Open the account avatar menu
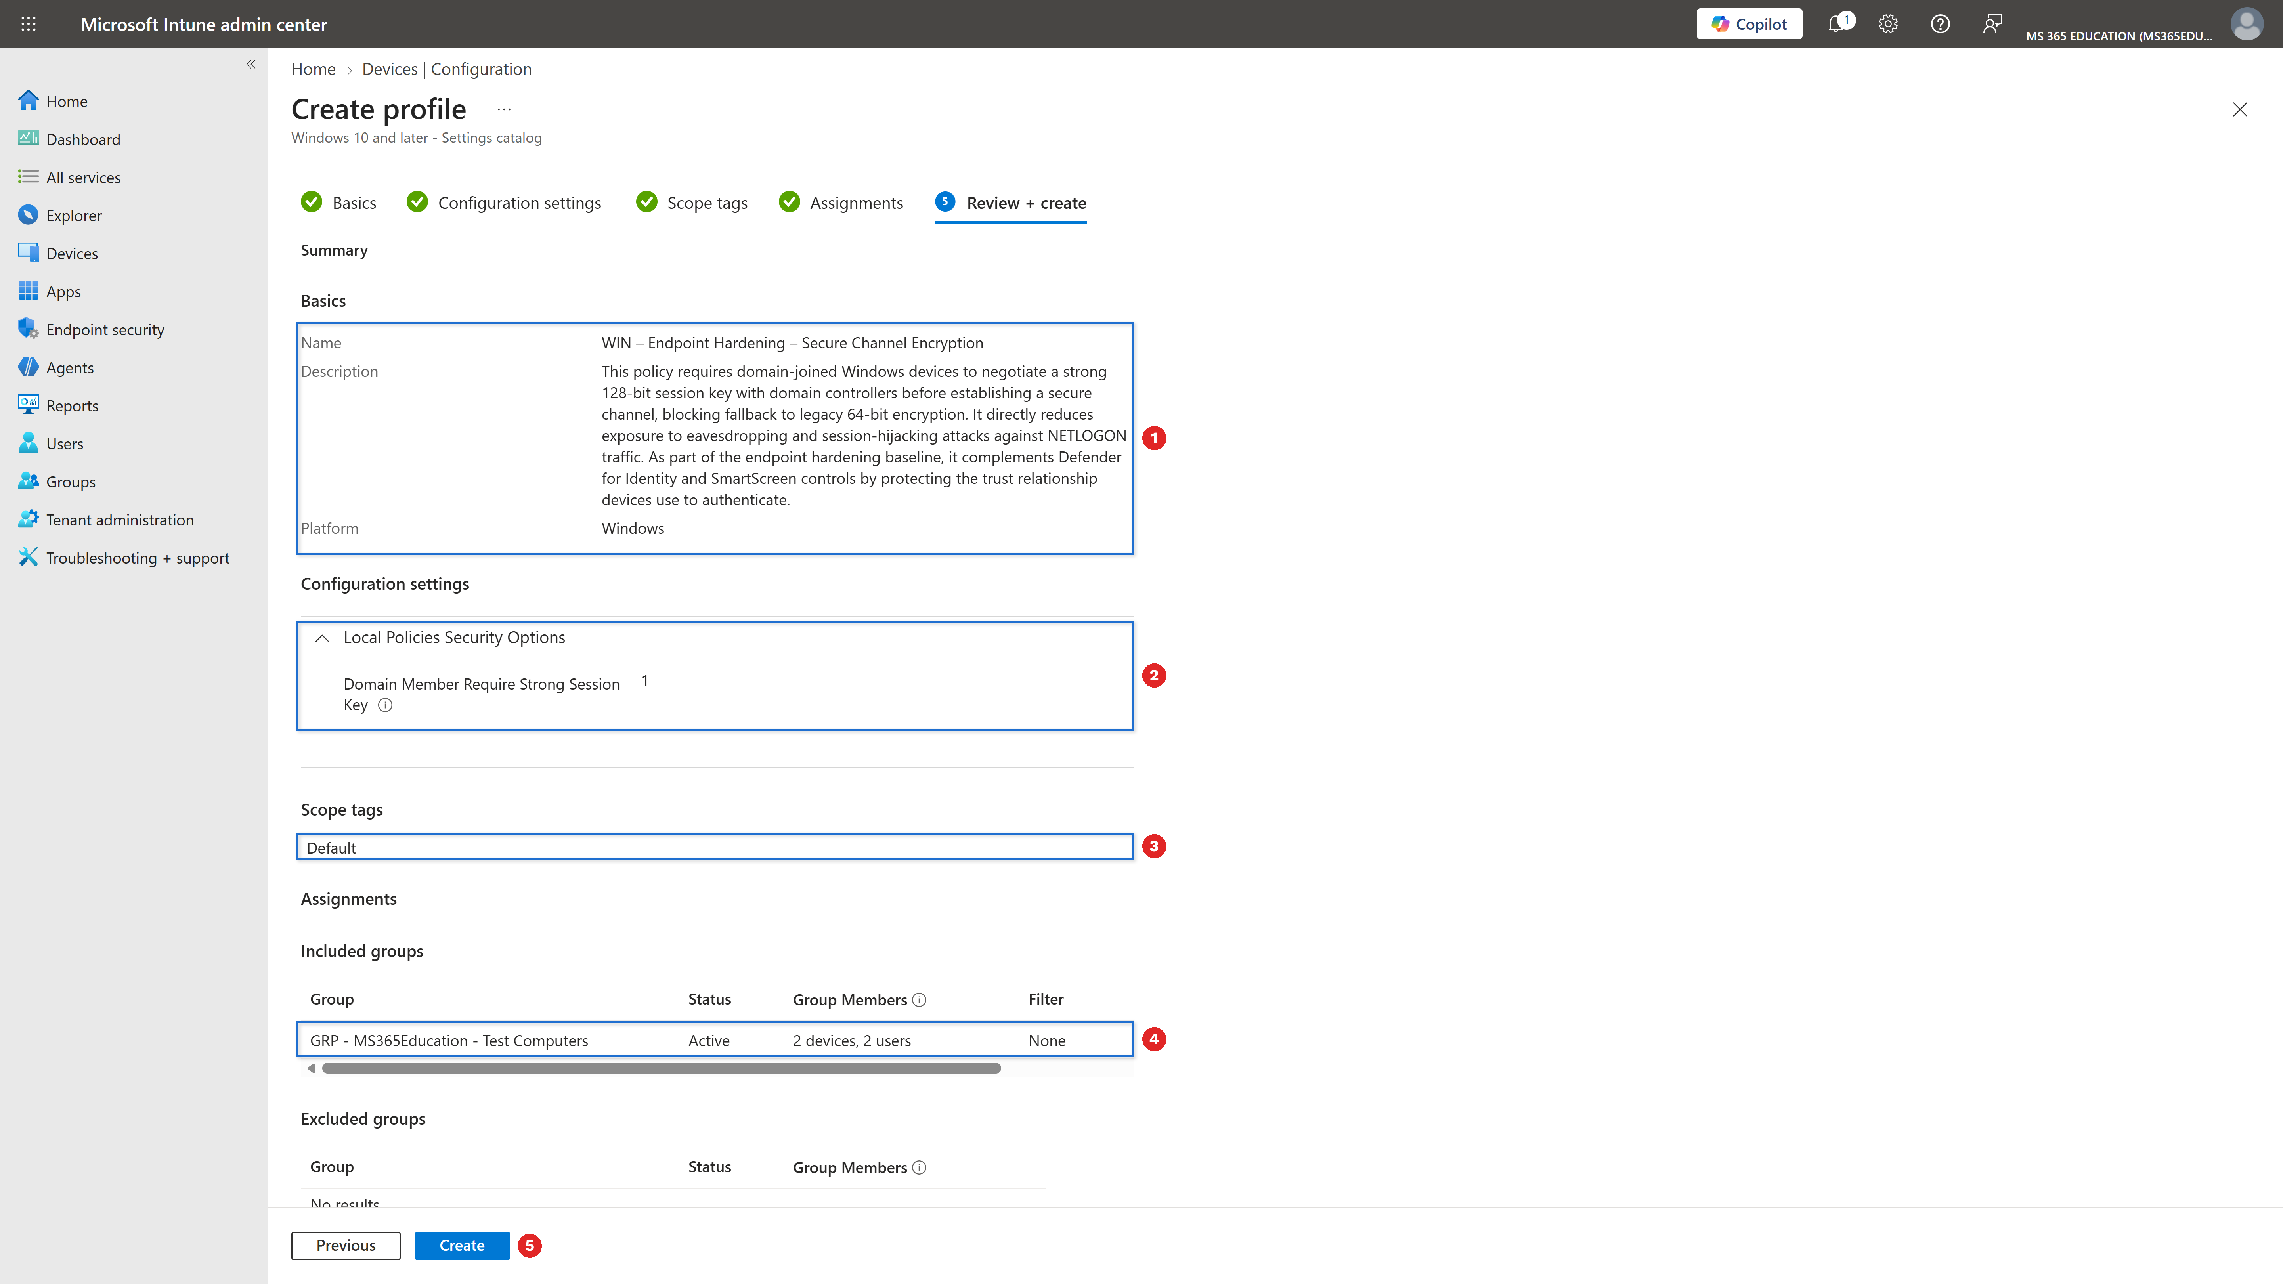Image resolution: width=2283 pixels, height=1284 pixels. click(2247, 24)
